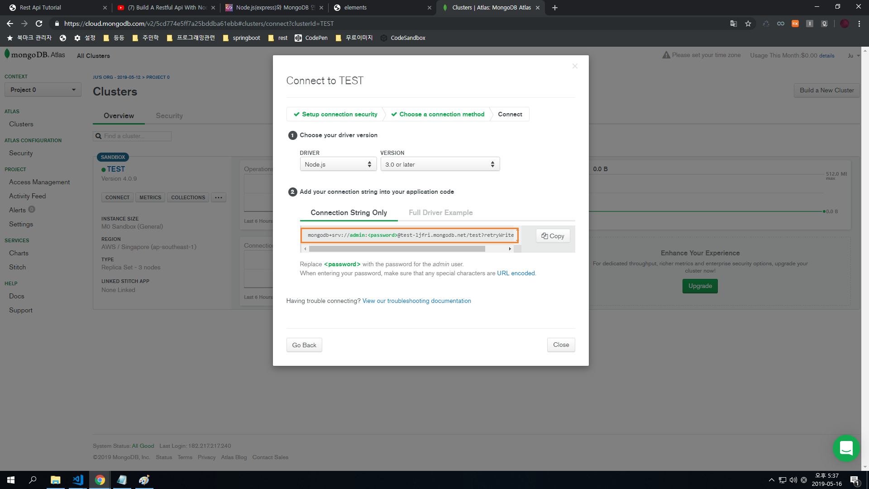Open All Clusters link

click(93, 56)
